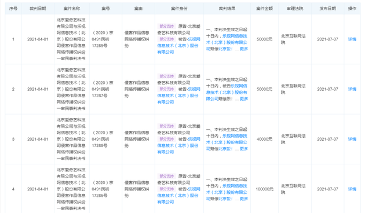Click the 50000元 amount in row 2
The width and height of the screenshot is (365, 213).
tap(264, 89)
